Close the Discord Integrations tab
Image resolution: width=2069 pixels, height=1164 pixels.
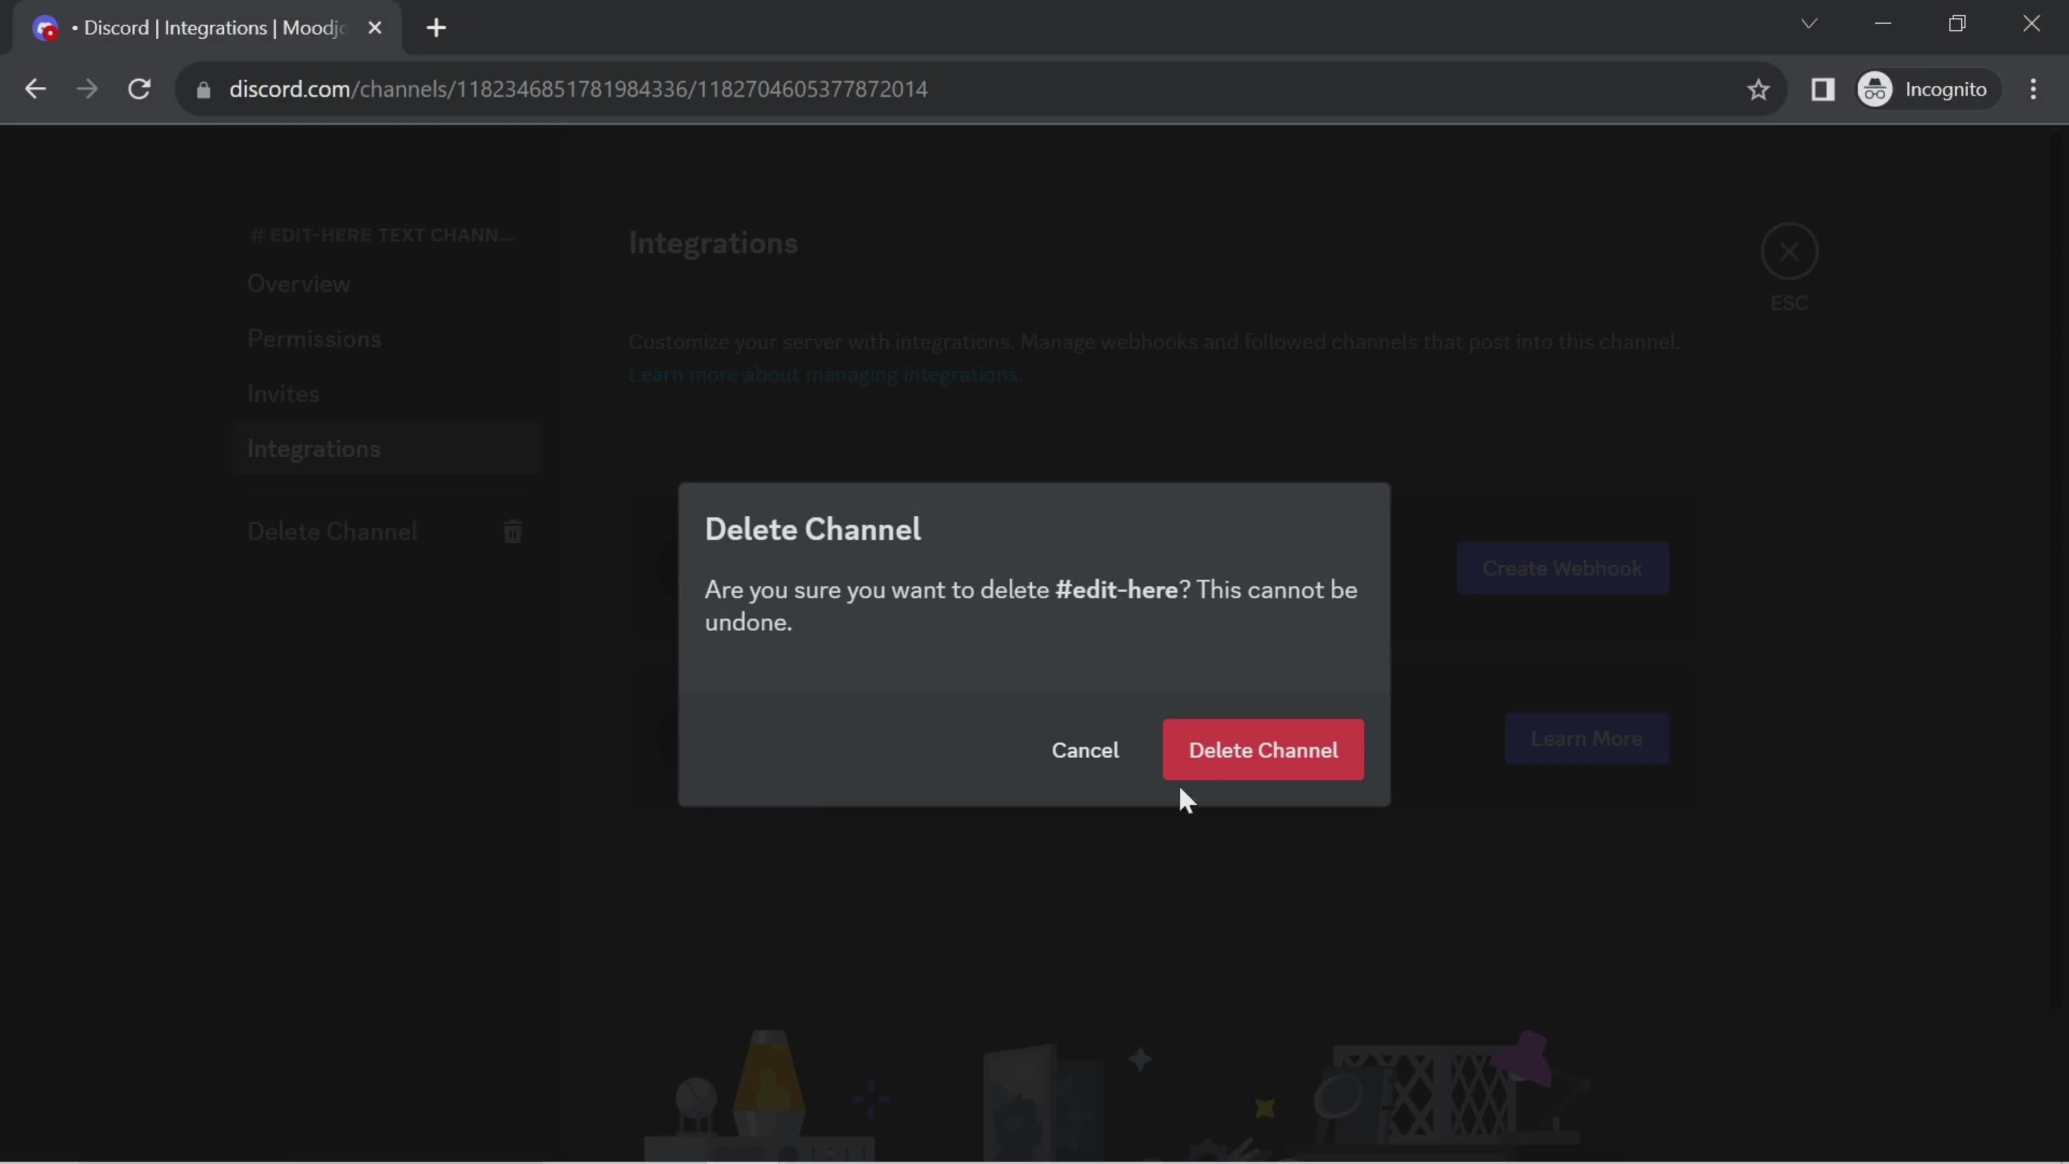pyautogui.click(x=374, y=28)
